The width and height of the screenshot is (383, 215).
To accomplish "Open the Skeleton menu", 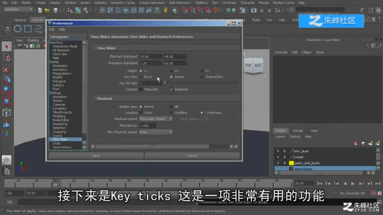I will [201, 3].
